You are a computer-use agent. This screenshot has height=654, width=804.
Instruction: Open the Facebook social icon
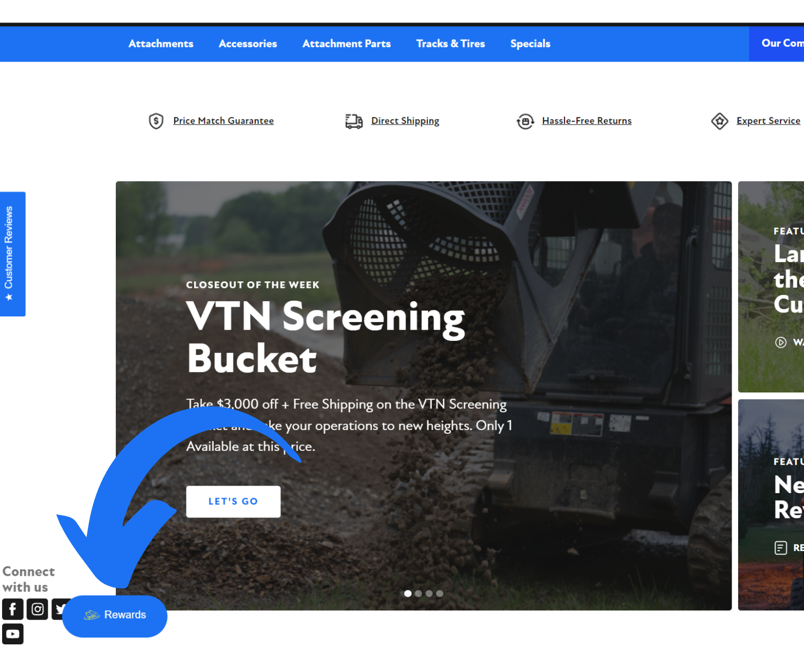(x=13, y=609)
